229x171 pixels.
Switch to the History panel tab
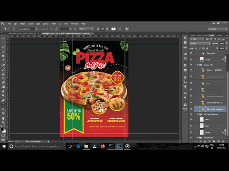[219, 35]
